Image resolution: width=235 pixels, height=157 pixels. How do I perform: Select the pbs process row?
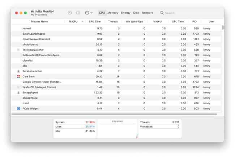(x=116, y=66)
